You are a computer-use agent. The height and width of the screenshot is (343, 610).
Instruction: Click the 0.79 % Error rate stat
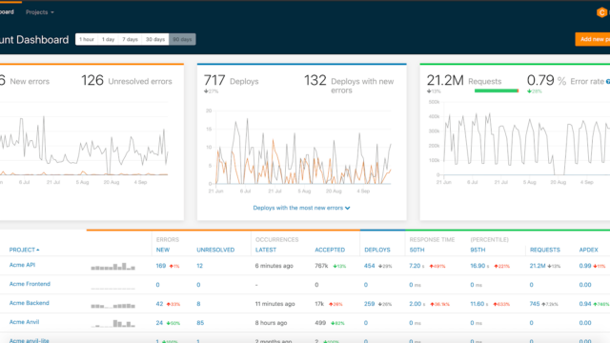(x=565, y=81)
